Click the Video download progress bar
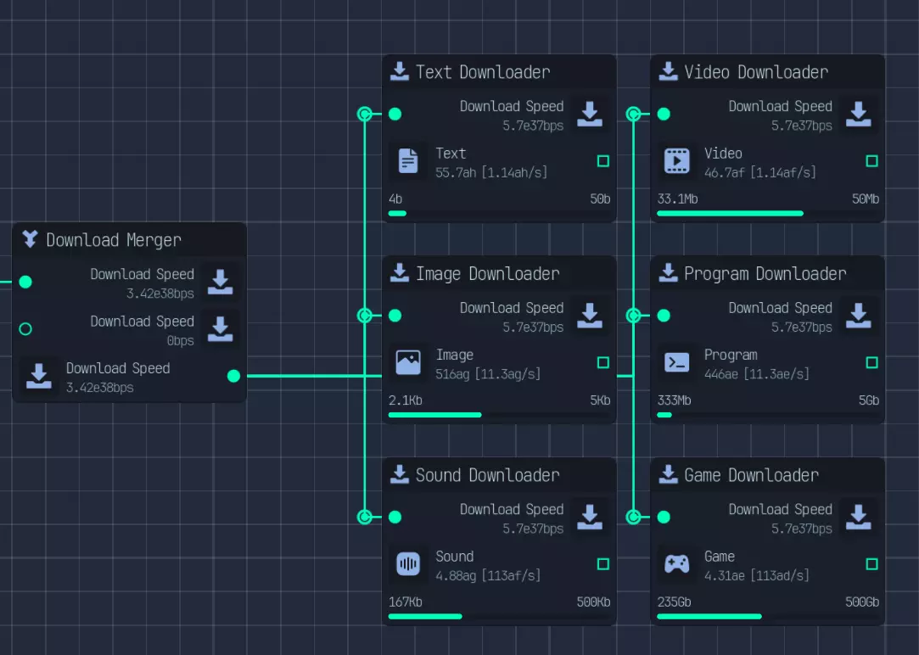The height and width of the screenshot is (655, 919). coord(768,213)
